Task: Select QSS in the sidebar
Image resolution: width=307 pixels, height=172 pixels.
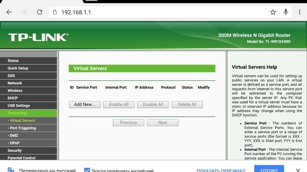Action: pyautogui.click(x=29, y=75)
